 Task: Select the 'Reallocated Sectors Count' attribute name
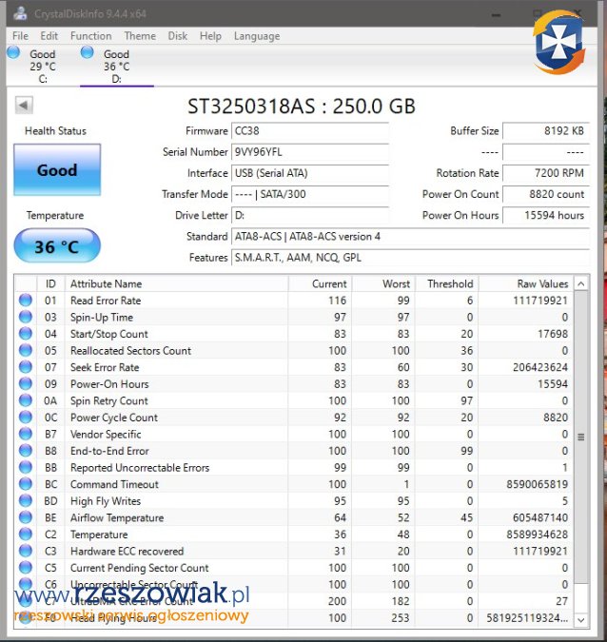[130, 350]
